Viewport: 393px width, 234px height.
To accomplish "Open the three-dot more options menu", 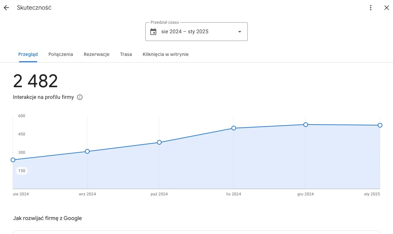I will point(371,8).
